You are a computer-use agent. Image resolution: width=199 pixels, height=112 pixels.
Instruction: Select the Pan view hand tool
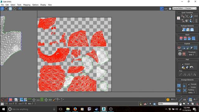coord(180,104)
